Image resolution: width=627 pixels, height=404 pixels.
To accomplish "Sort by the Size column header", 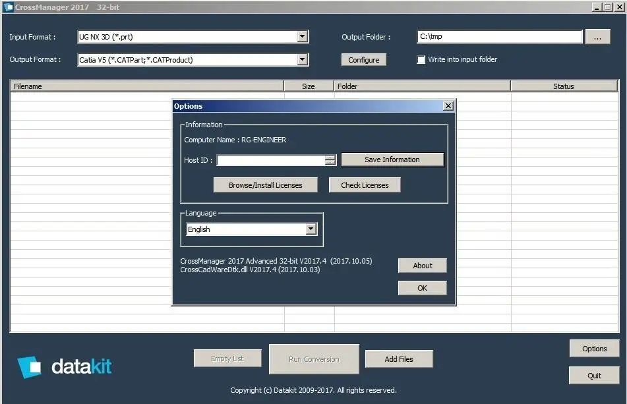I will pyautogui.click(x=309, y=86).
